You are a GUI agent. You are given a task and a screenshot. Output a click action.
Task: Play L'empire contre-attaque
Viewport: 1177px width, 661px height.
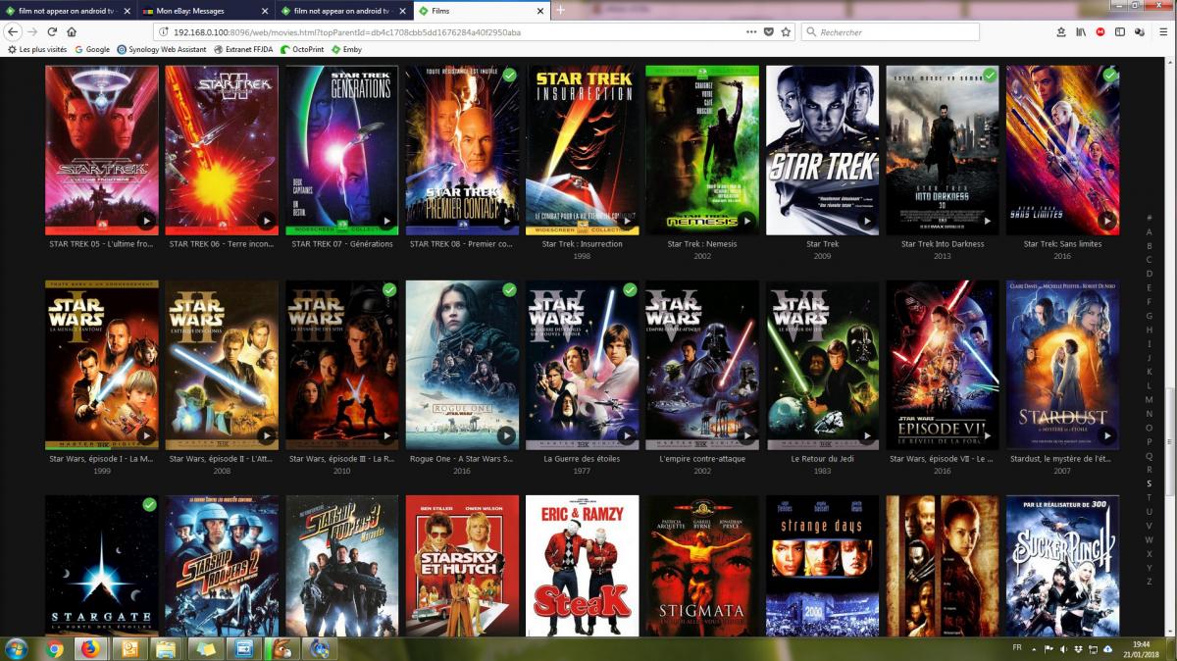point(746,435)
